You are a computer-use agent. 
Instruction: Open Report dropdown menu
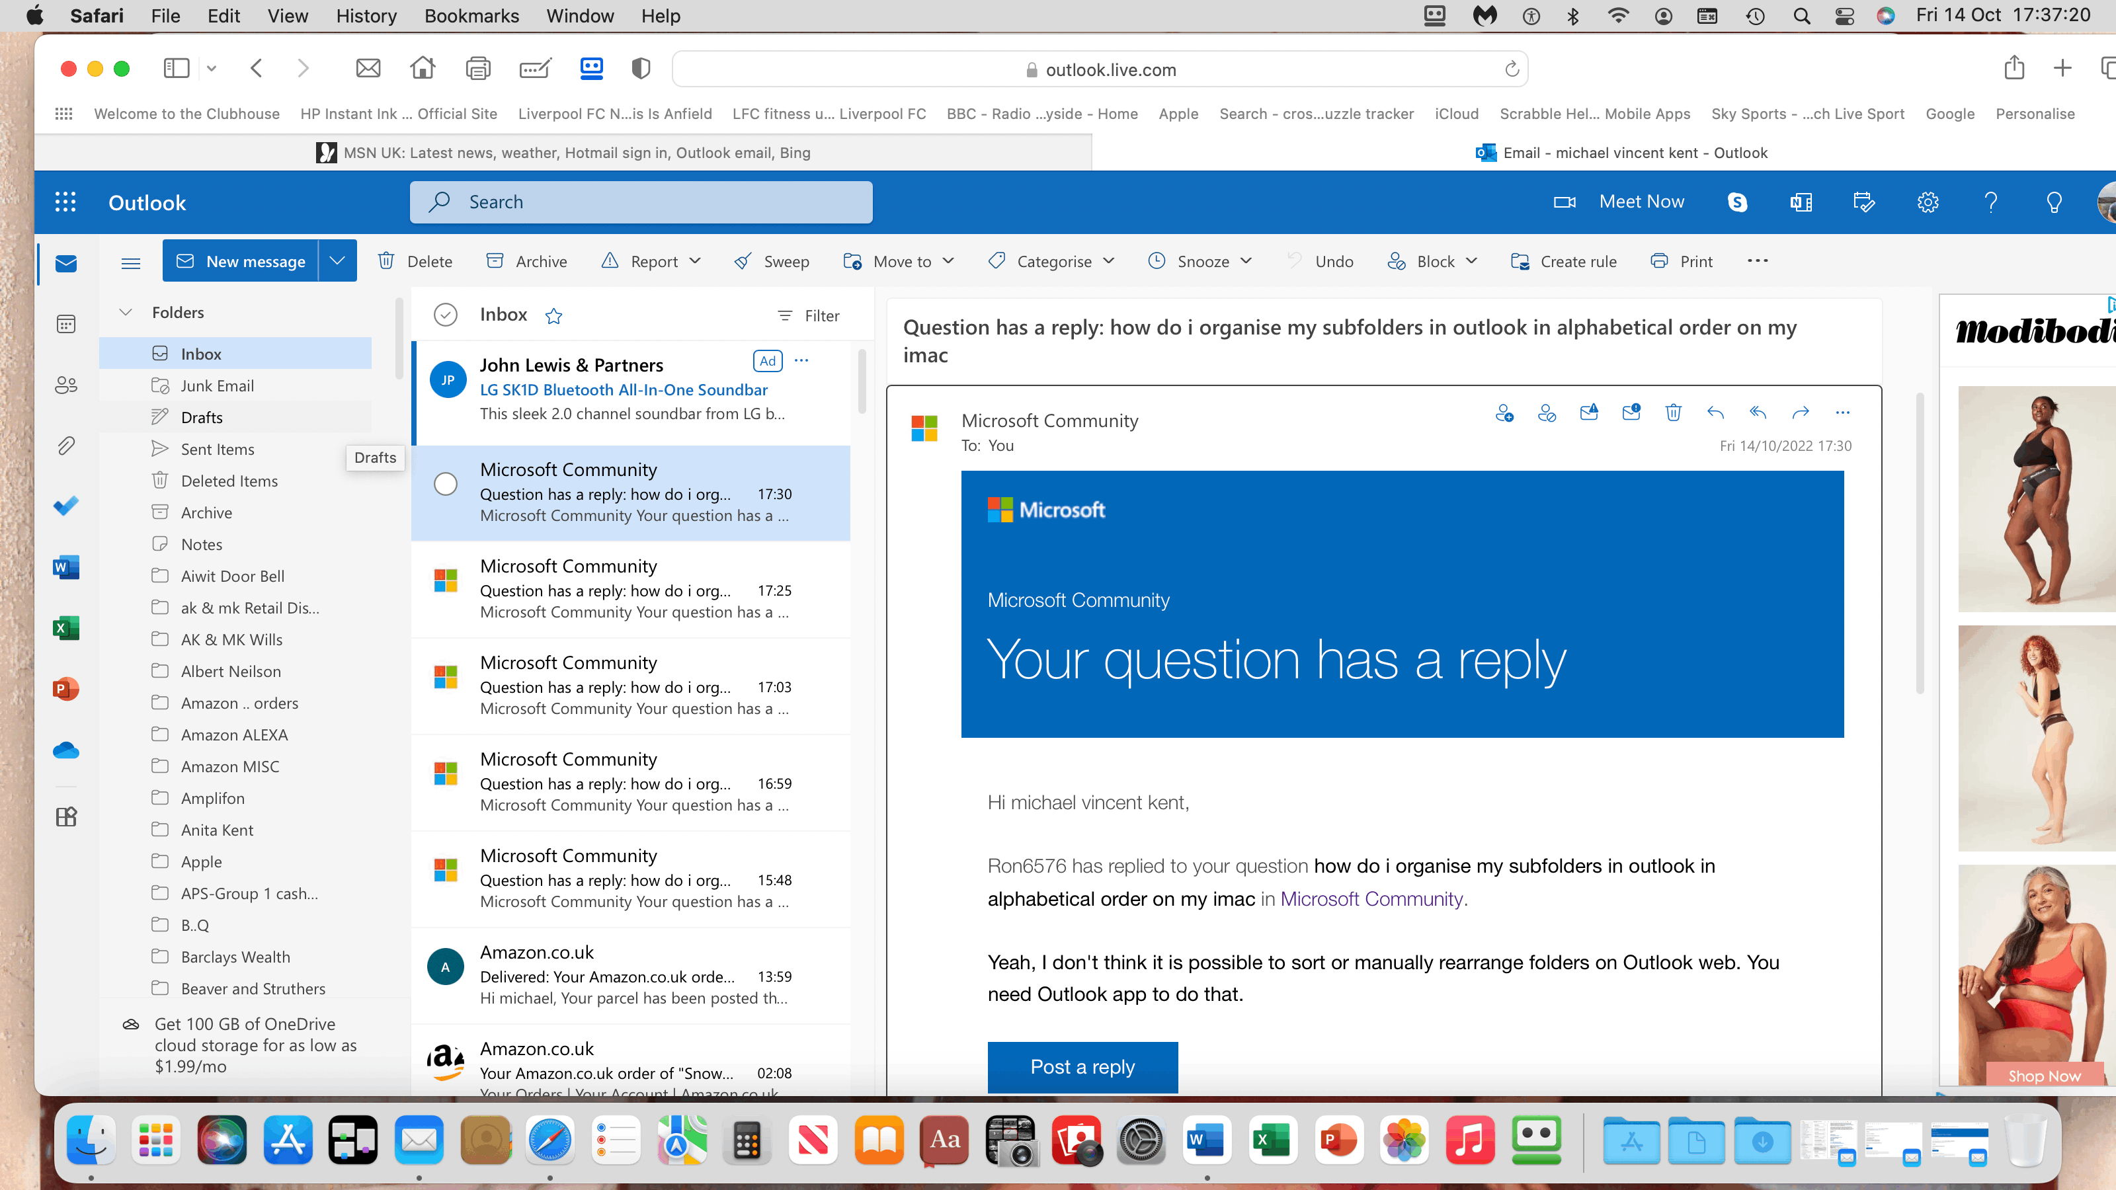[652, 261]
